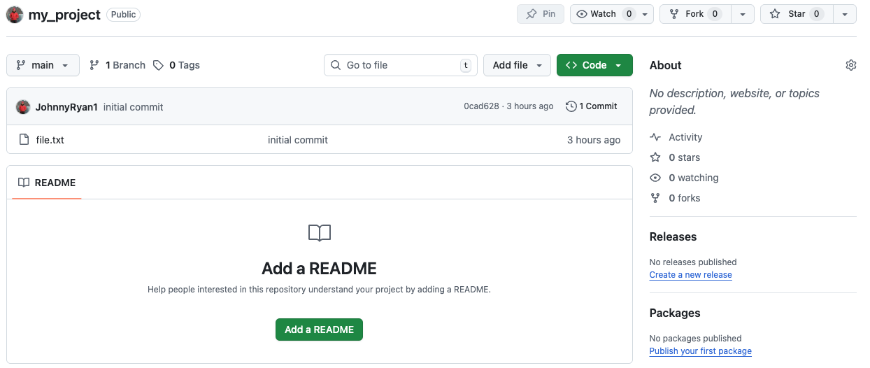This screenshot has width=870, height=368.
Task: Click the branch icon beside 1 Branch
Action: tap(94, 65)
